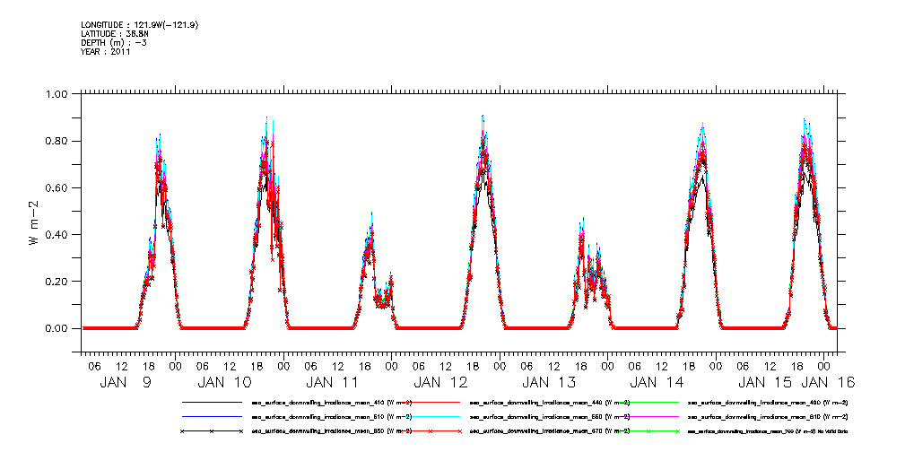
Task: Click the black x-marked legend line sample
Action: point(212,431)
